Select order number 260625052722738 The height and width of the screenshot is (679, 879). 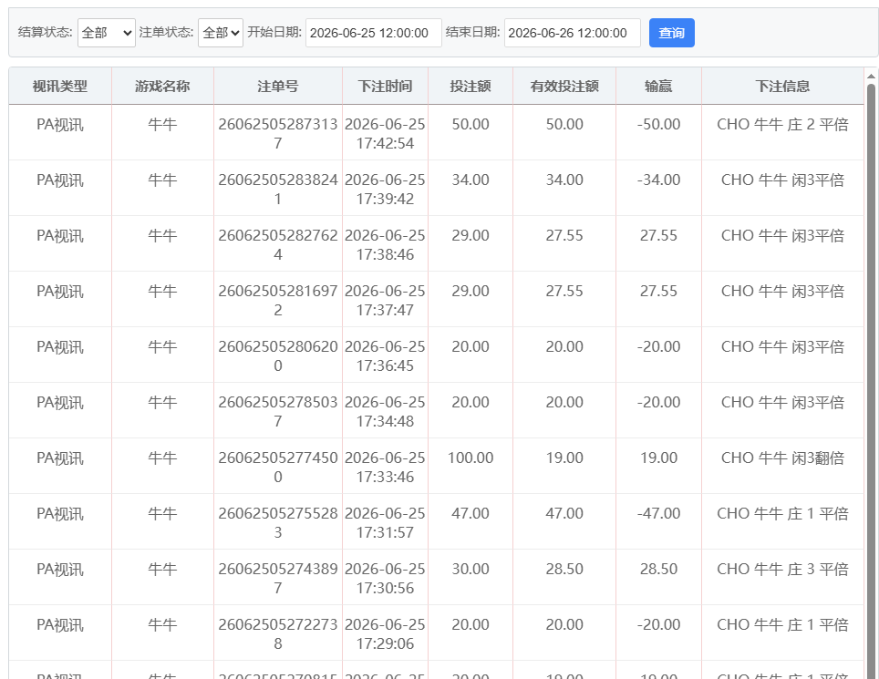coord(277,633)
